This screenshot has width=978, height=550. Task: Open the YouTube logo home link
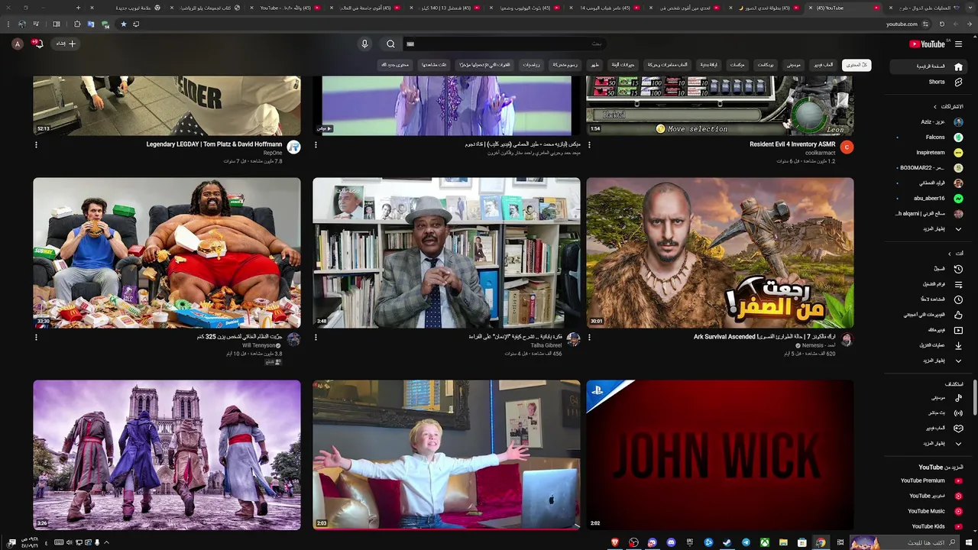927,44
